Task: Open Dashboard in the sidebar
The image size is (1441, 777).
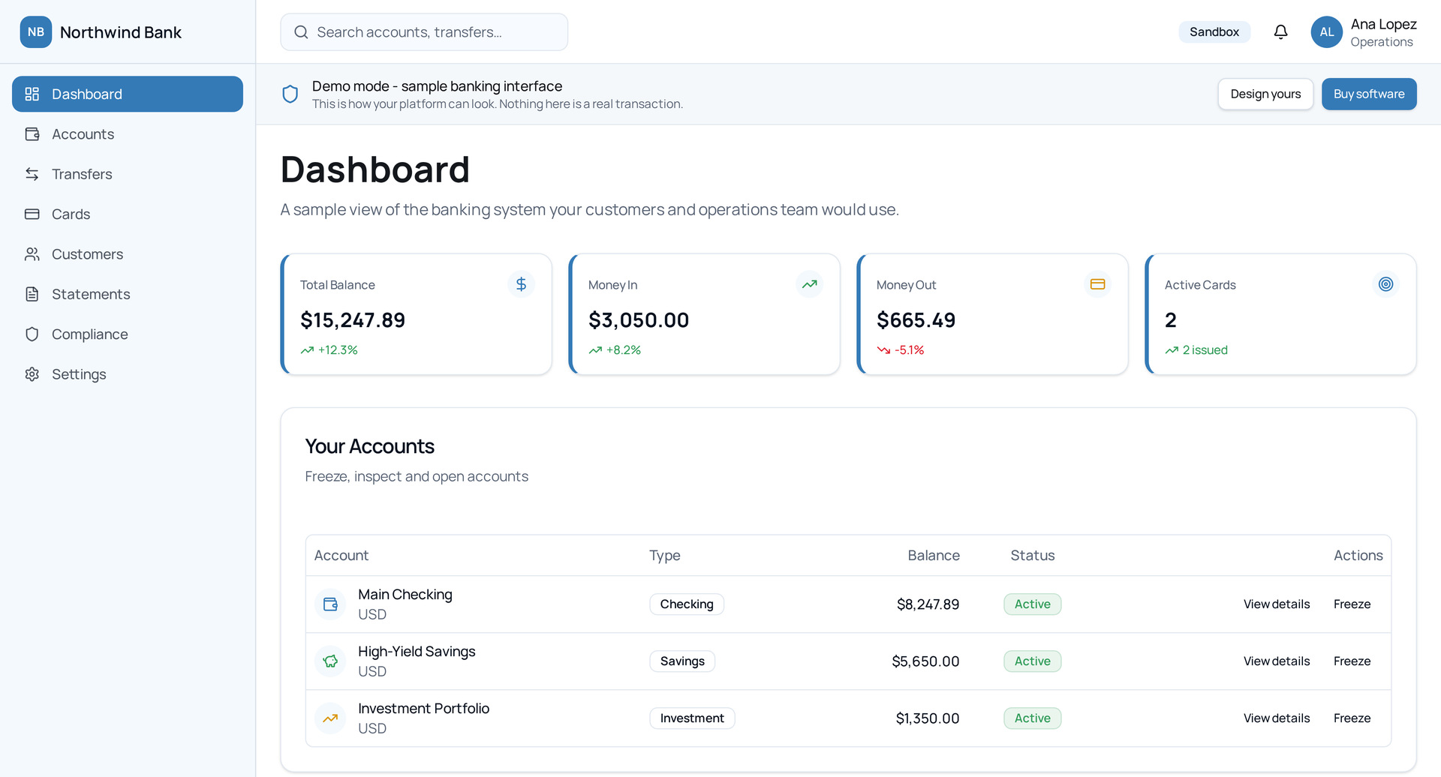Action: pyautogui.click(x=128, y=94)
